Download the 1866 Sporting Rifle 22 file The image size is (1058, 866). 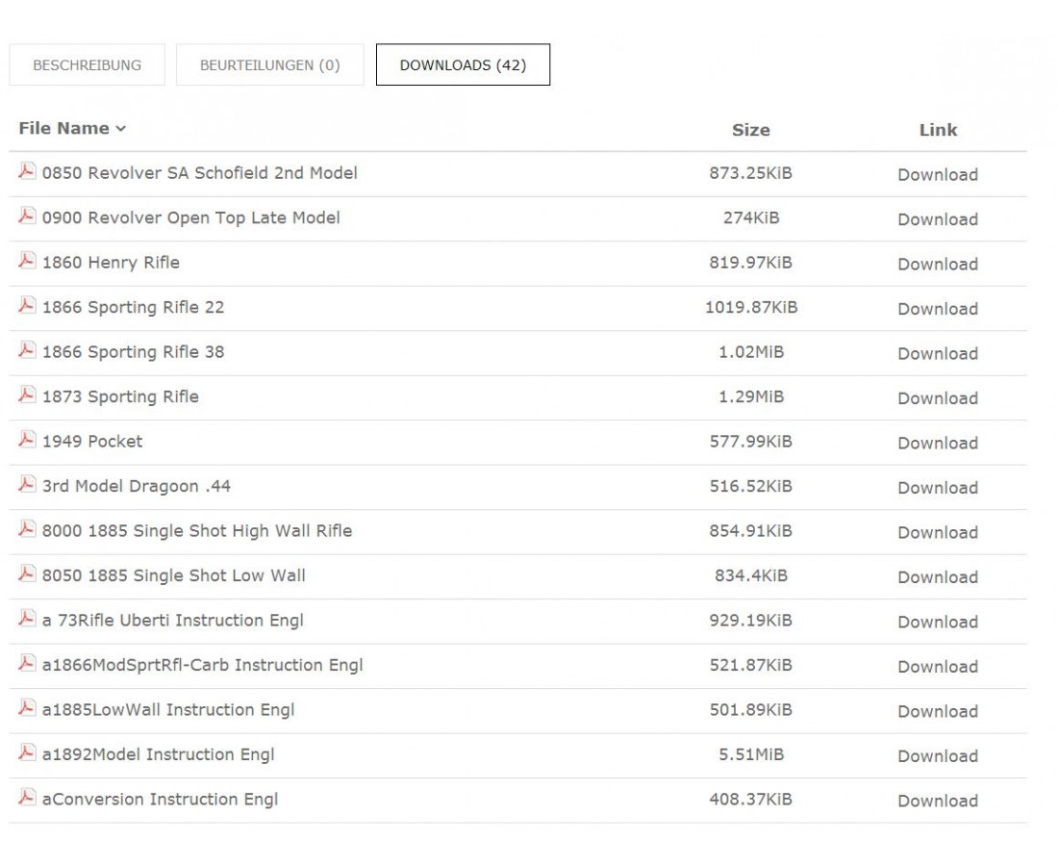point(937,309)
